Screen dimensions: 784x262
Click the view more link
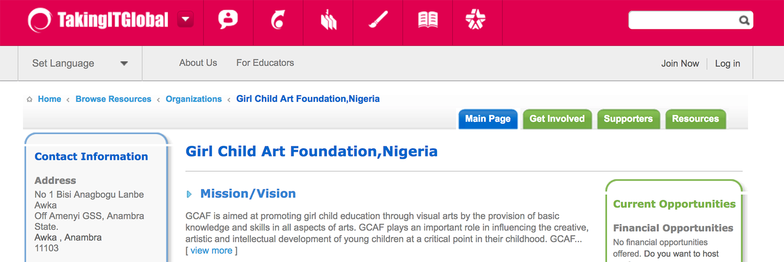pyautogui.click(x=211, y=251)
